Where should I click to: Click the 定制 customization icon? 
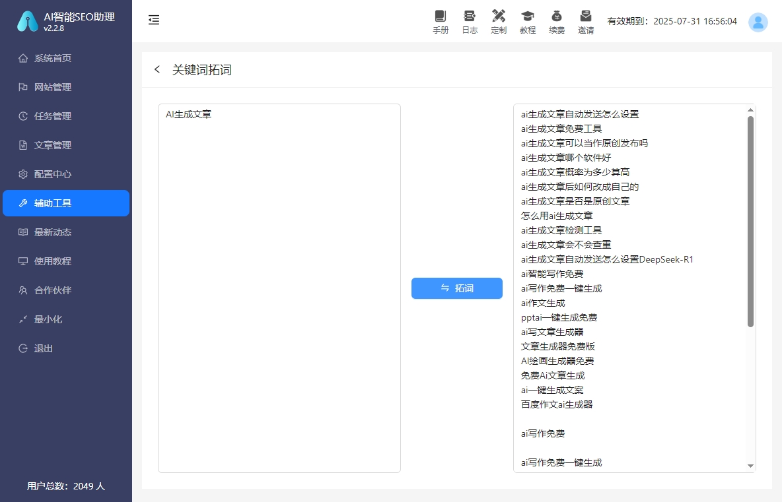(499, 21)
